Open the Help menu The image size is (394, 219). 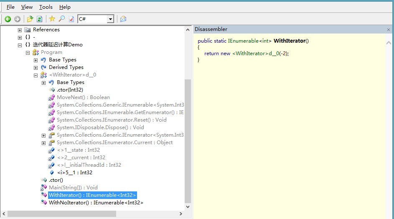point(65,7)
